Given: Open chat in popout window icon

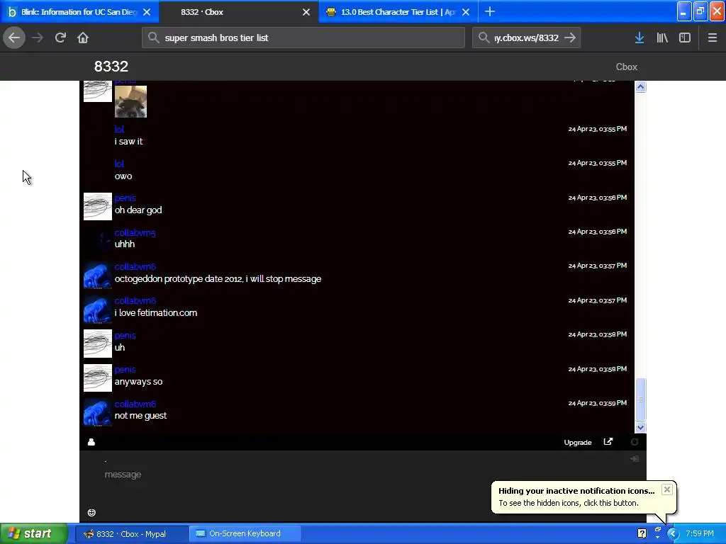Looking at the screenshot, I should (608, 442).
